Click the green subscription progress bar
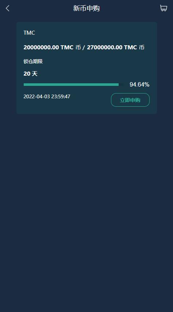The width and height of the screenshot is (173, 312). [71, 84]
